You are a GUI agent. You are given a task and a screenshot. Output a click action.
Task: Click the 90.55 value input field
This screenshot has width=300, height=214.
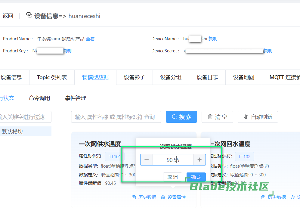(173, 160)
